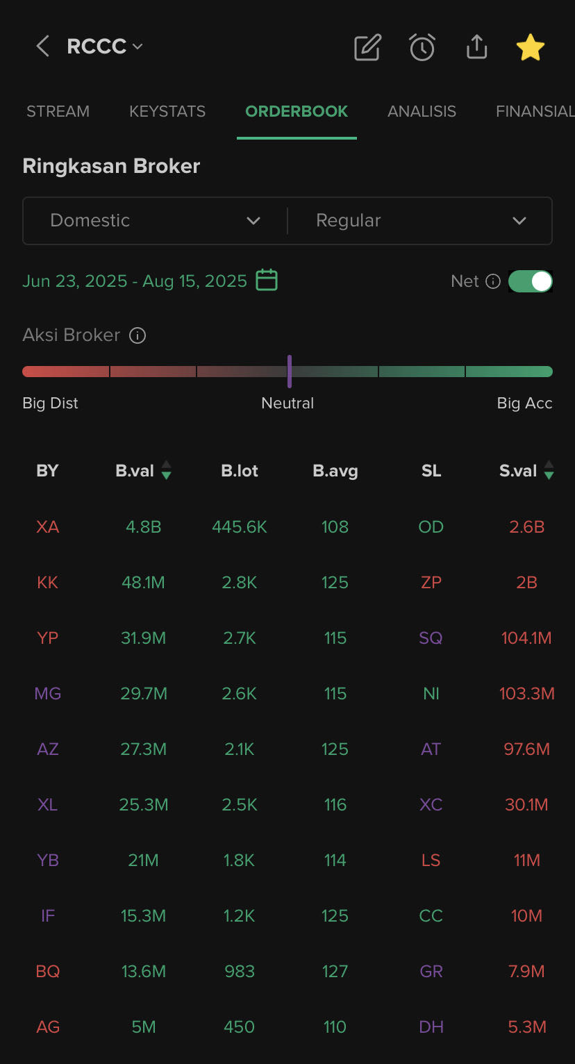Select the Jun 23 - Aug 15 date range

135,281
